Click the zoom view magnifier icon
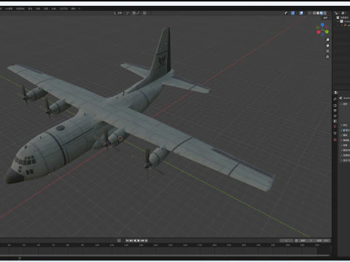350x262 pixels. tap(327, 40)
